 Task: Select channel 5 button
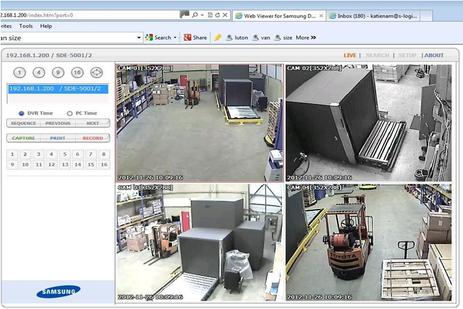pyautogui.click(x=65, y=154)
